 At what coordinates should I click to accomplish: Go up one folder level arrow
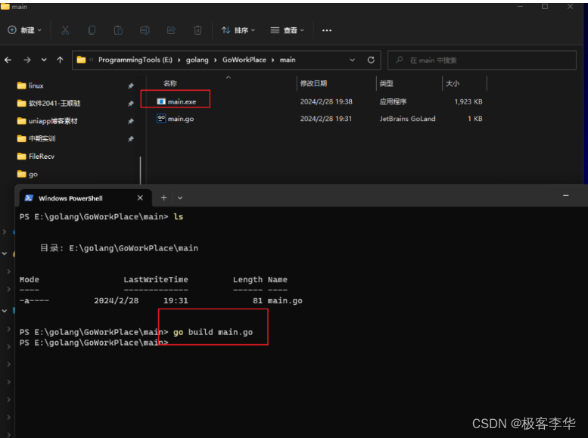click(60, 60)
